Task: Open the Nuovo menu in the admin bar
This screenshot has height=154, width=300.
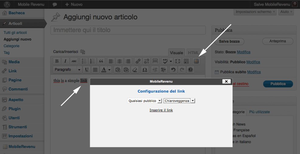Action: pos(74,4)
